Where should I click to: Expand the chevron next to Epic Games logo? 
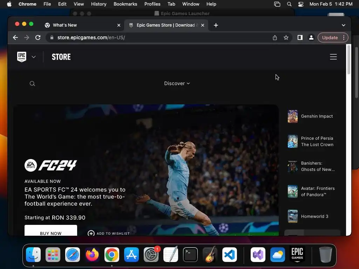[34, 57]
